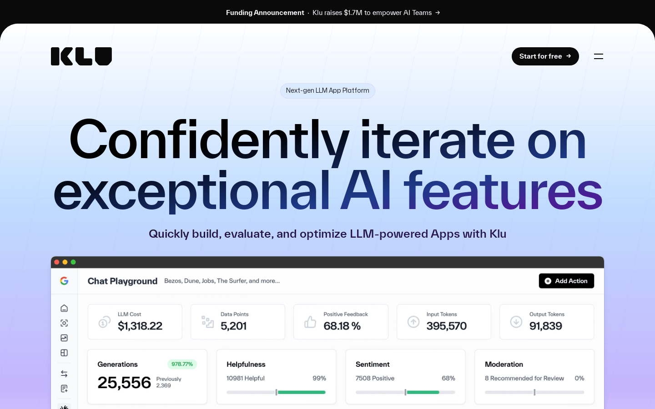Click the Add Action button
The width and height of the screenshot is (655, 409).
click(566, 281)
